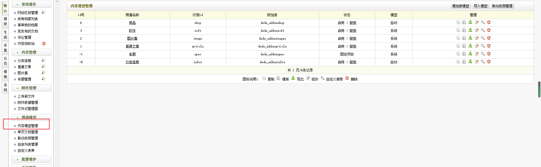Copy the 普通文章 (article) model
The height and width of the screenshot is (167, 541).
(458, 46)
